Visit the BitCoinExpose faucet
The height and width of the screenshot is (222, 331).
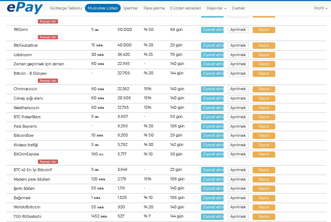point(212,154)
